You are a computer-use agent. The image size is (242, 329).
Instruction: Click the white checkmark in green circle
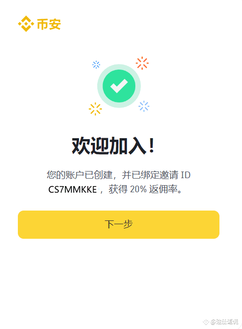pyautogui.click(x=119, y=86)
